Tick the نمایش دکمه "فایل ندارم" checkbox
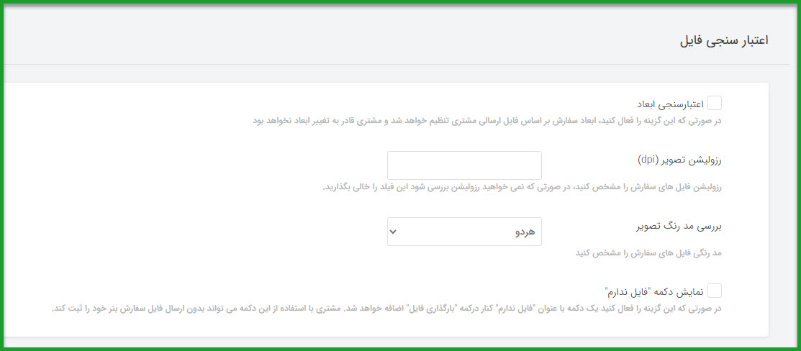Screen dimensions: 801x351 715,291
